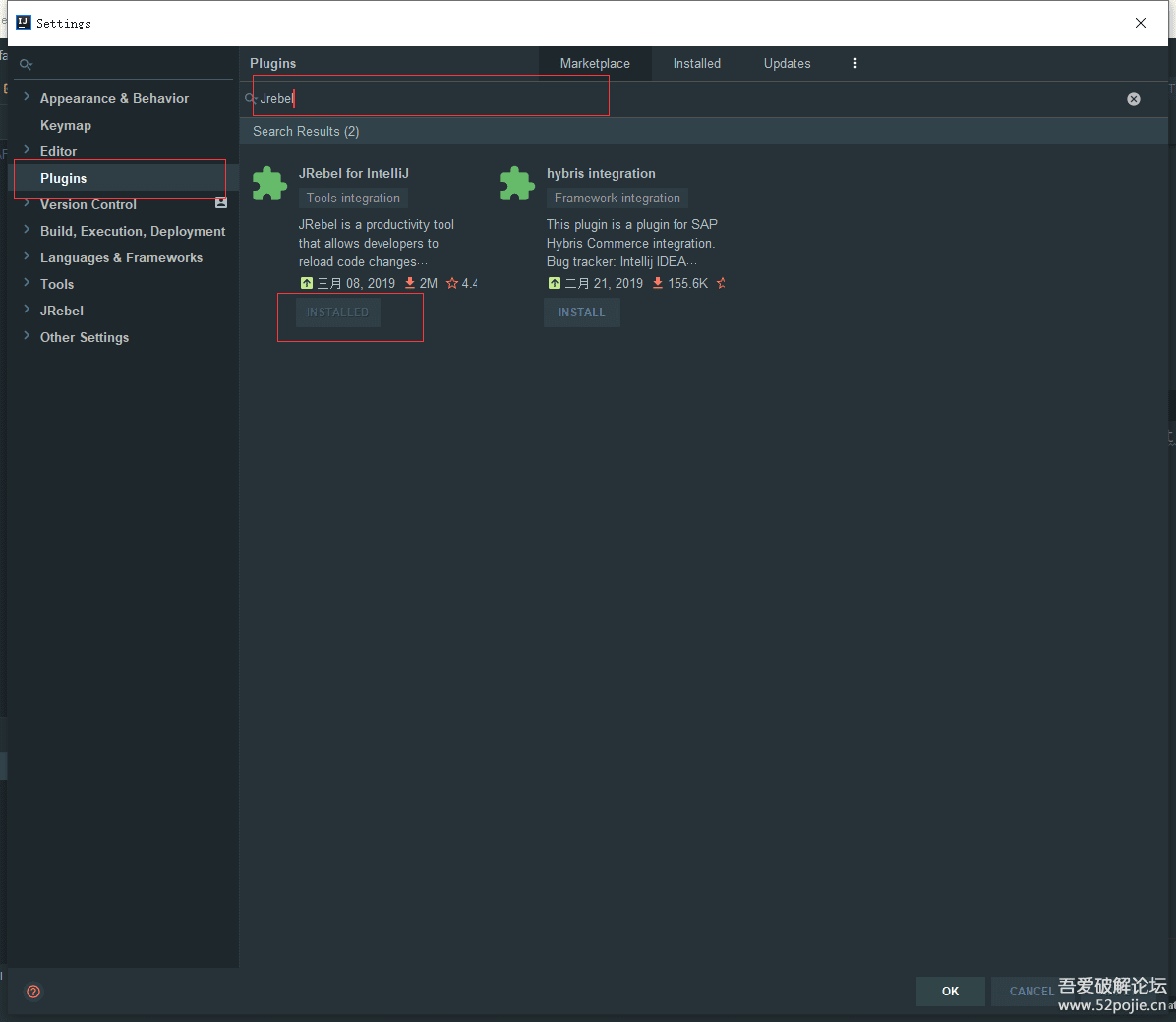Viewport: 1176px width, 1022px height.
Task: Expand Build, Execution, Deployment section
Action: click(27, 229)
